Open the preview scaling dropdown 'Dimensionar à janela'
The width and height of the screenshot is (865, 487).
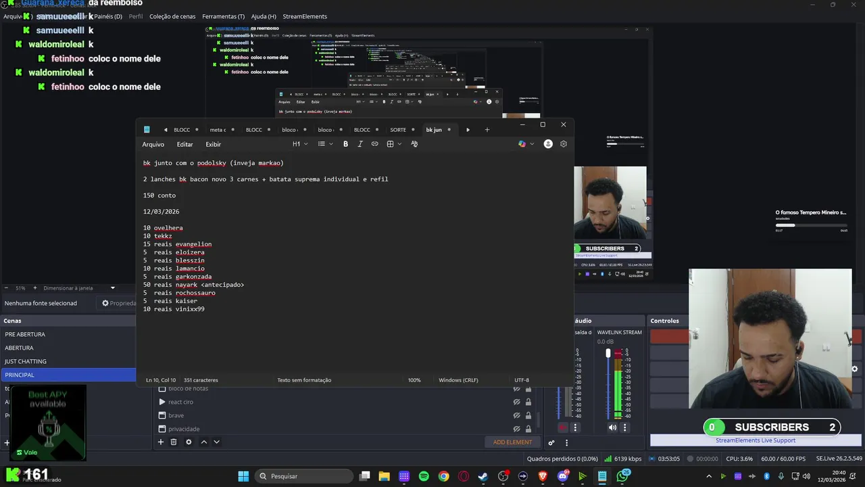coord(80,288)
